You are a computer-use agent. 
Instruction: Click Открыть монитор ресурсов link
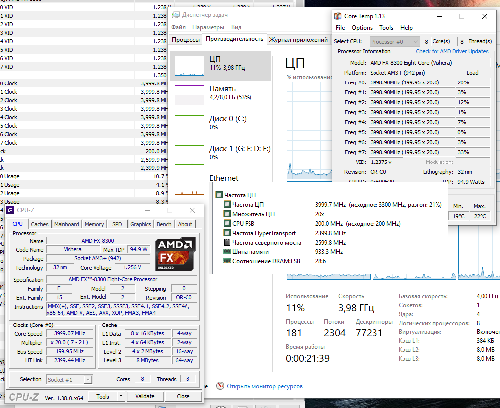coord(264,386)
